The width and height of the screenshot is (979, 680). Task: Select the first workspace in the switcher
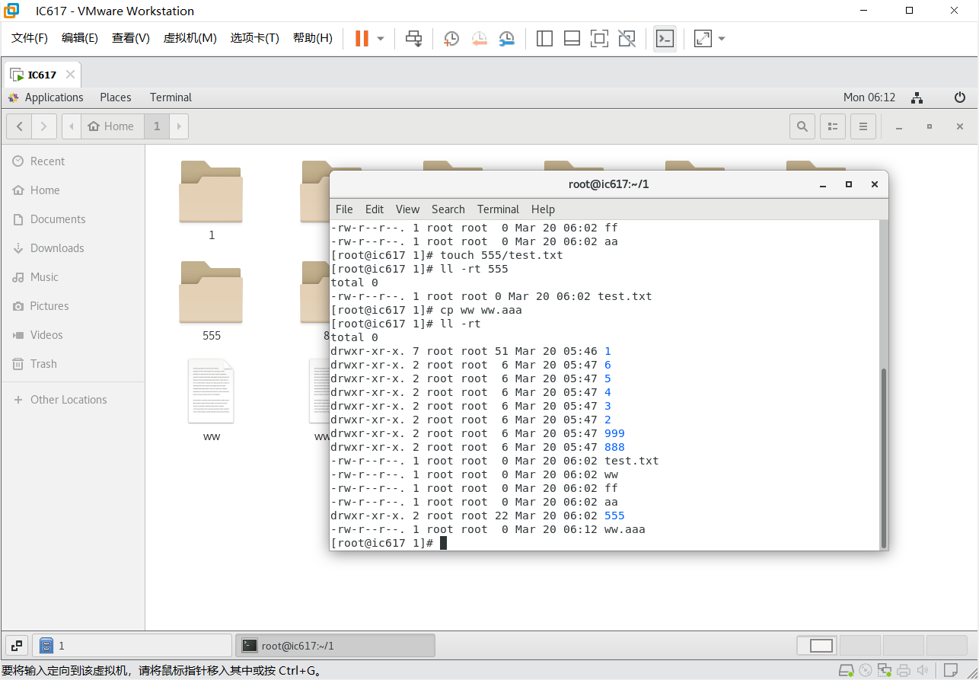click(x=817, y=646)
